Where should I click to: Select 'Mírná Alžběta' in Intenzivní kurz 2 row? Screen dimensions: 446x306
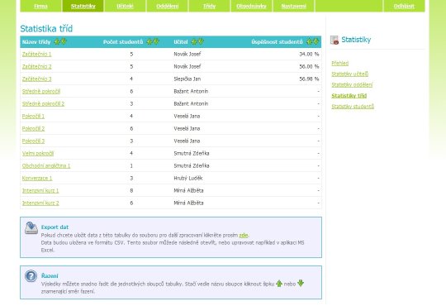click(x=188, y=203)
